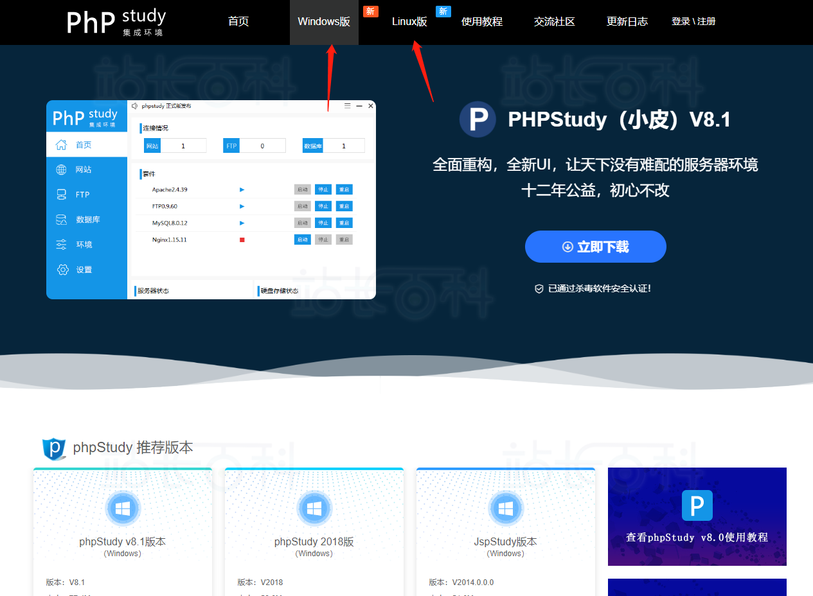Open 交流社区 in the top navigation
The height and width of the screenshot is (596, 813).
click(x=555, y=21)
